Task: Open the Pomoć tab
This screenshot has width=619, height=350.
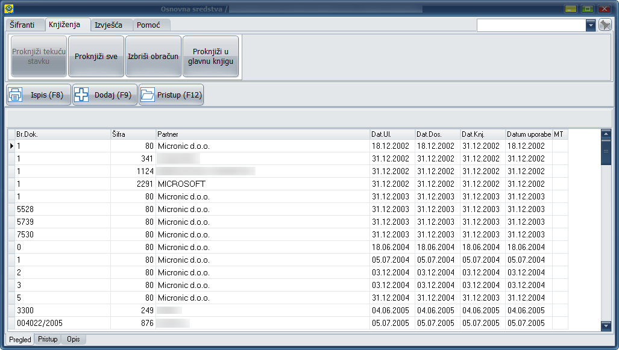Action: point(148,25)
